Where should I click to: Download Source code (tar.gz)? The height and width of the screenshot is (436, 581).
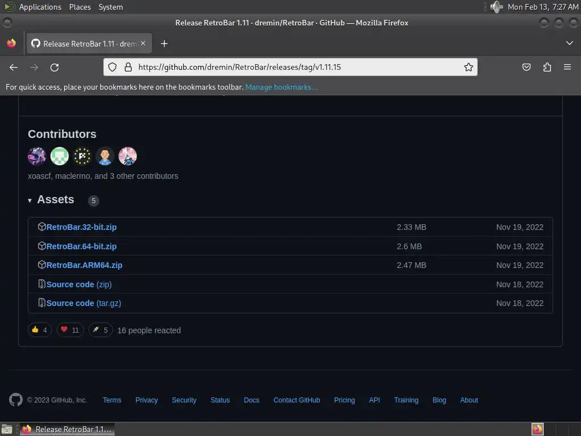tap(83, 303)
